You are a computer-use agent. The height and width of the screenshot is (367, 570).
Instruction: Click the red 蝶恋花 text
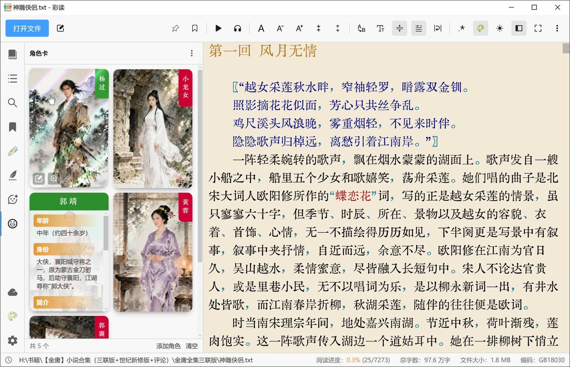(x=353, y=196)
